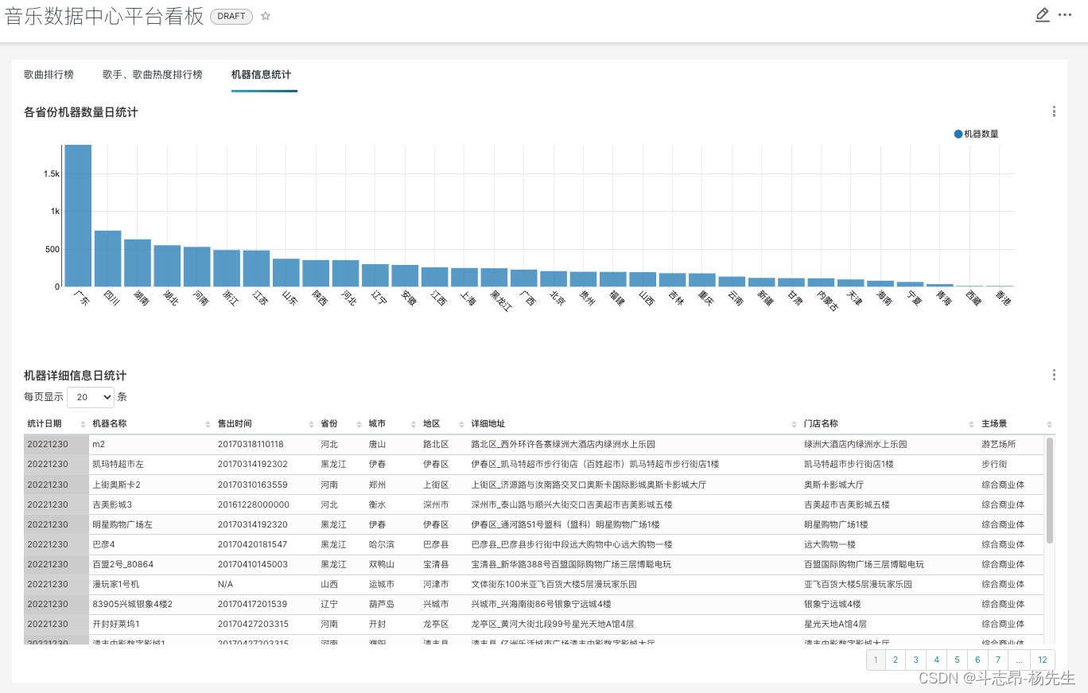This screenshot has width=1088, height=693.
Task: Click the dashboard title 音乐数据中心平台看板
Action: pos(105,16)
